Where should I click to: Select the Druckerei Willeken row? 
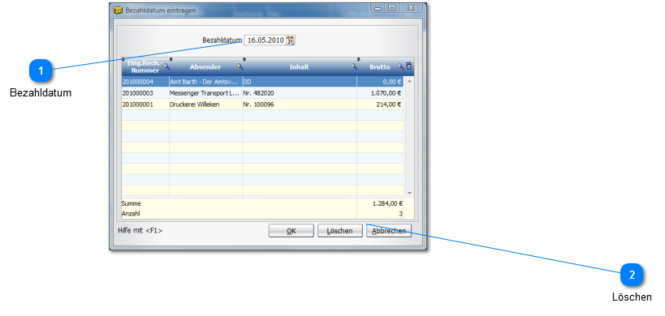tap(262, 104)
